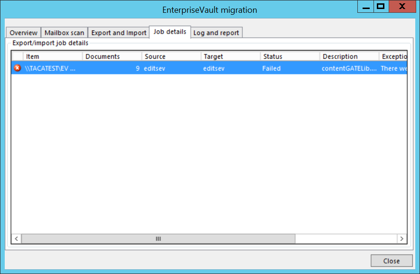
Task: Click the horizontal scrollbar thumb
Action: pyautogui.click(x=159, y=238)
